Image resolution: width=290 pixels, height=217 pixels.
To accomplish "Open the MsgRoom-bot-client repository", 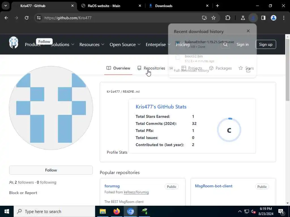I will tap(214, 186).
